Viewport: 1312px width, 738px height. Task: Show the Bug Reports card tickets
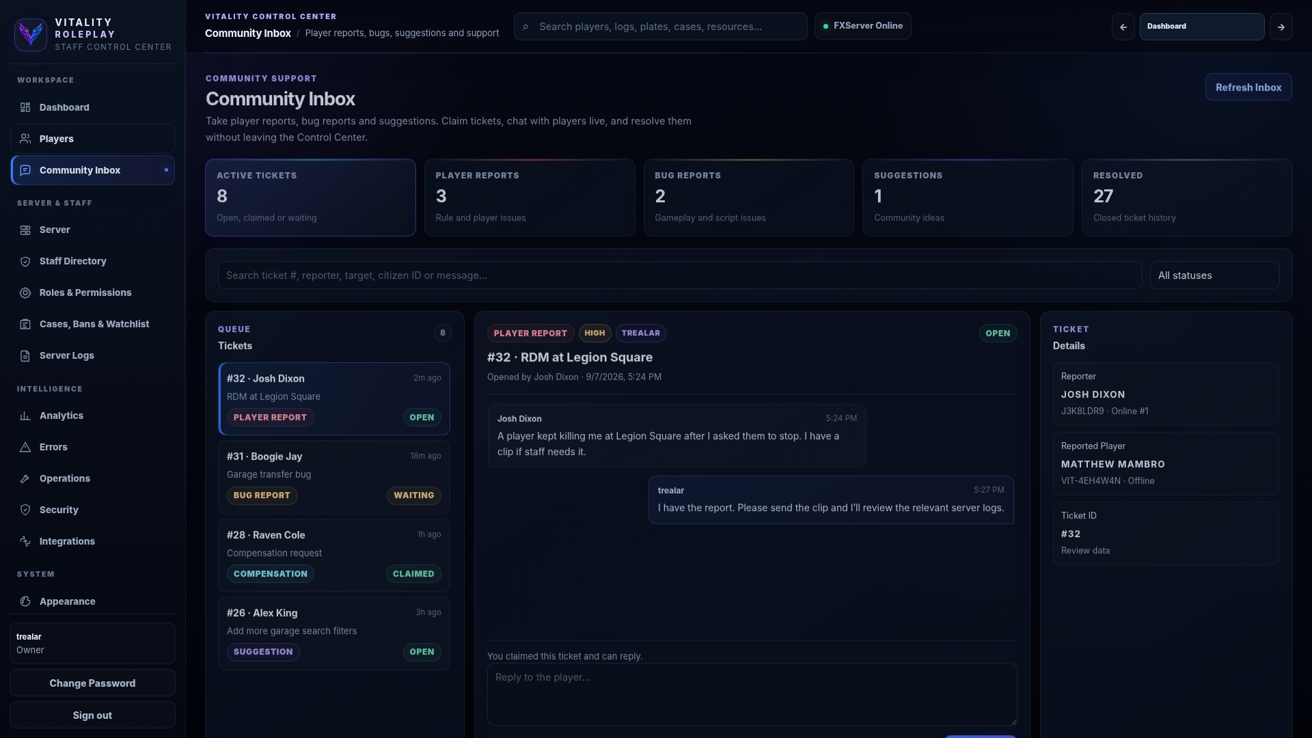749,197
